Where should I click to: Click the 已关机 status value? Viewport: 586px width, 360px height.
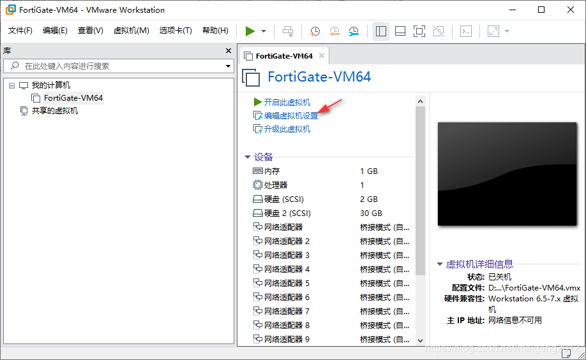(x=500, y=277)
